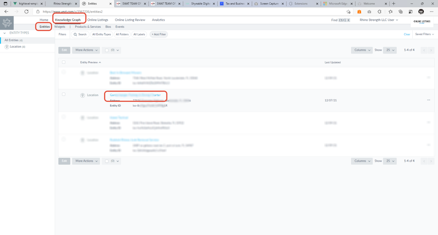Click the Add Filter button

(159, 34)
